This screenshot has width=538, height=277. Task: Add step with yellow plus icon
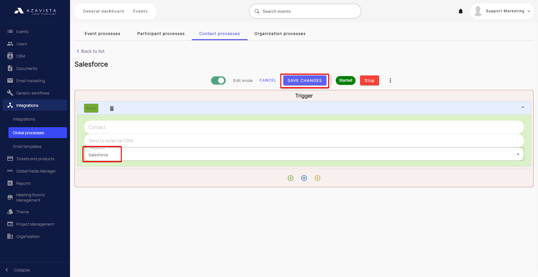[317, 178]
